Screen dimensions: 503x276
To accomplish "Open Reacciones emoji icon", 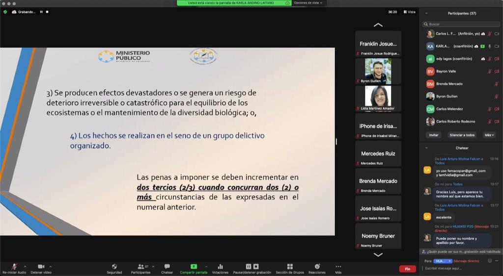I will [x=317, y=266].
